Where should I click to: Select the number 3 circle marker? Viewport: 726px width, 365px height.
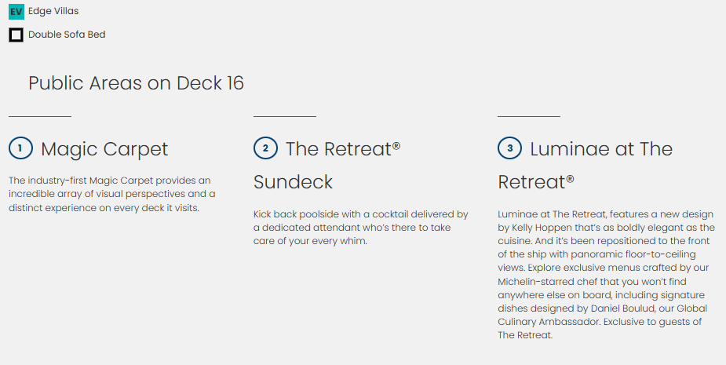[x=510, y=148]
